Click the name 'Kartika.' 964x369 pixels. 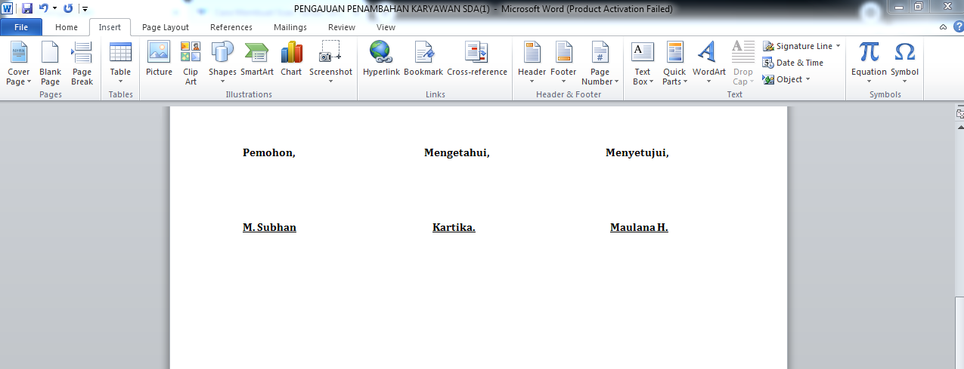454,227
